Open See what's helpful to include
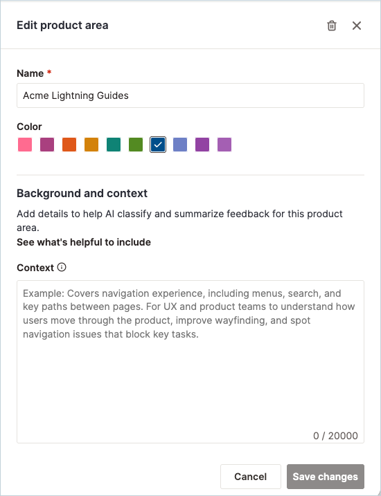Viewport: 381px width, 496px height. 84,242
